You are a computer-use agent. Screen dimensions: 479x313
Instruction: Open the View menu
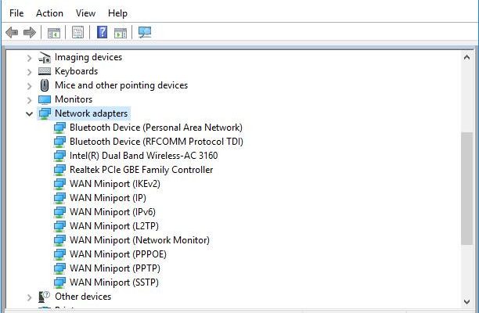tap(86, 13)
